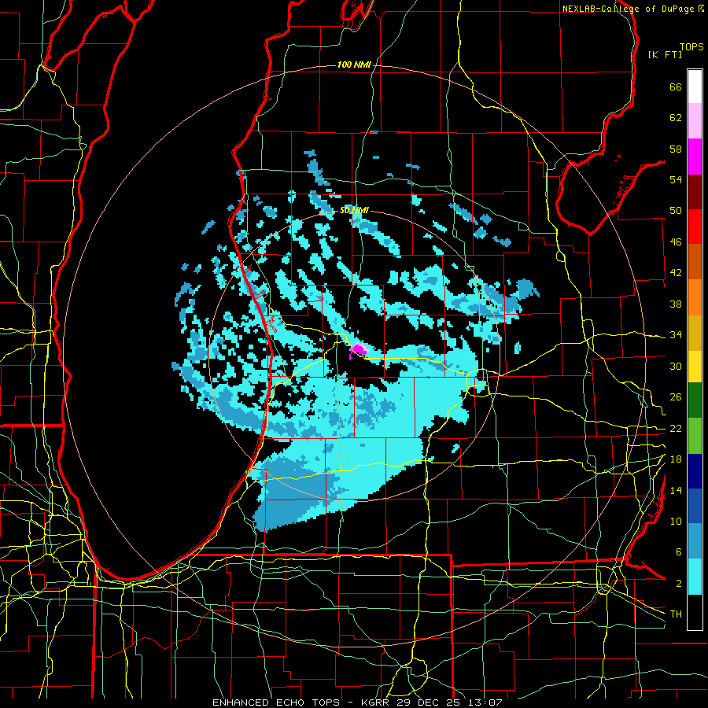708x708 pixels.
Task: Click the yellow 34 kft legend swatch
Action: [x=695, y=366]
